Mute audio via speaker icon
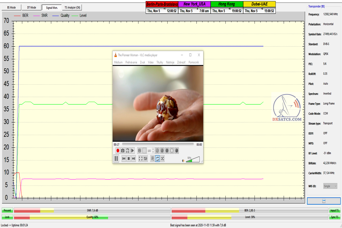The image size is (342, 228). pos(183,161)
